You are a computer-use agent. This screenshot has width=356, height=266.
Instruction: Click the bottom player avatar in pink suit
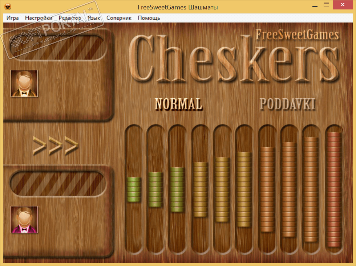coord(24,220)
